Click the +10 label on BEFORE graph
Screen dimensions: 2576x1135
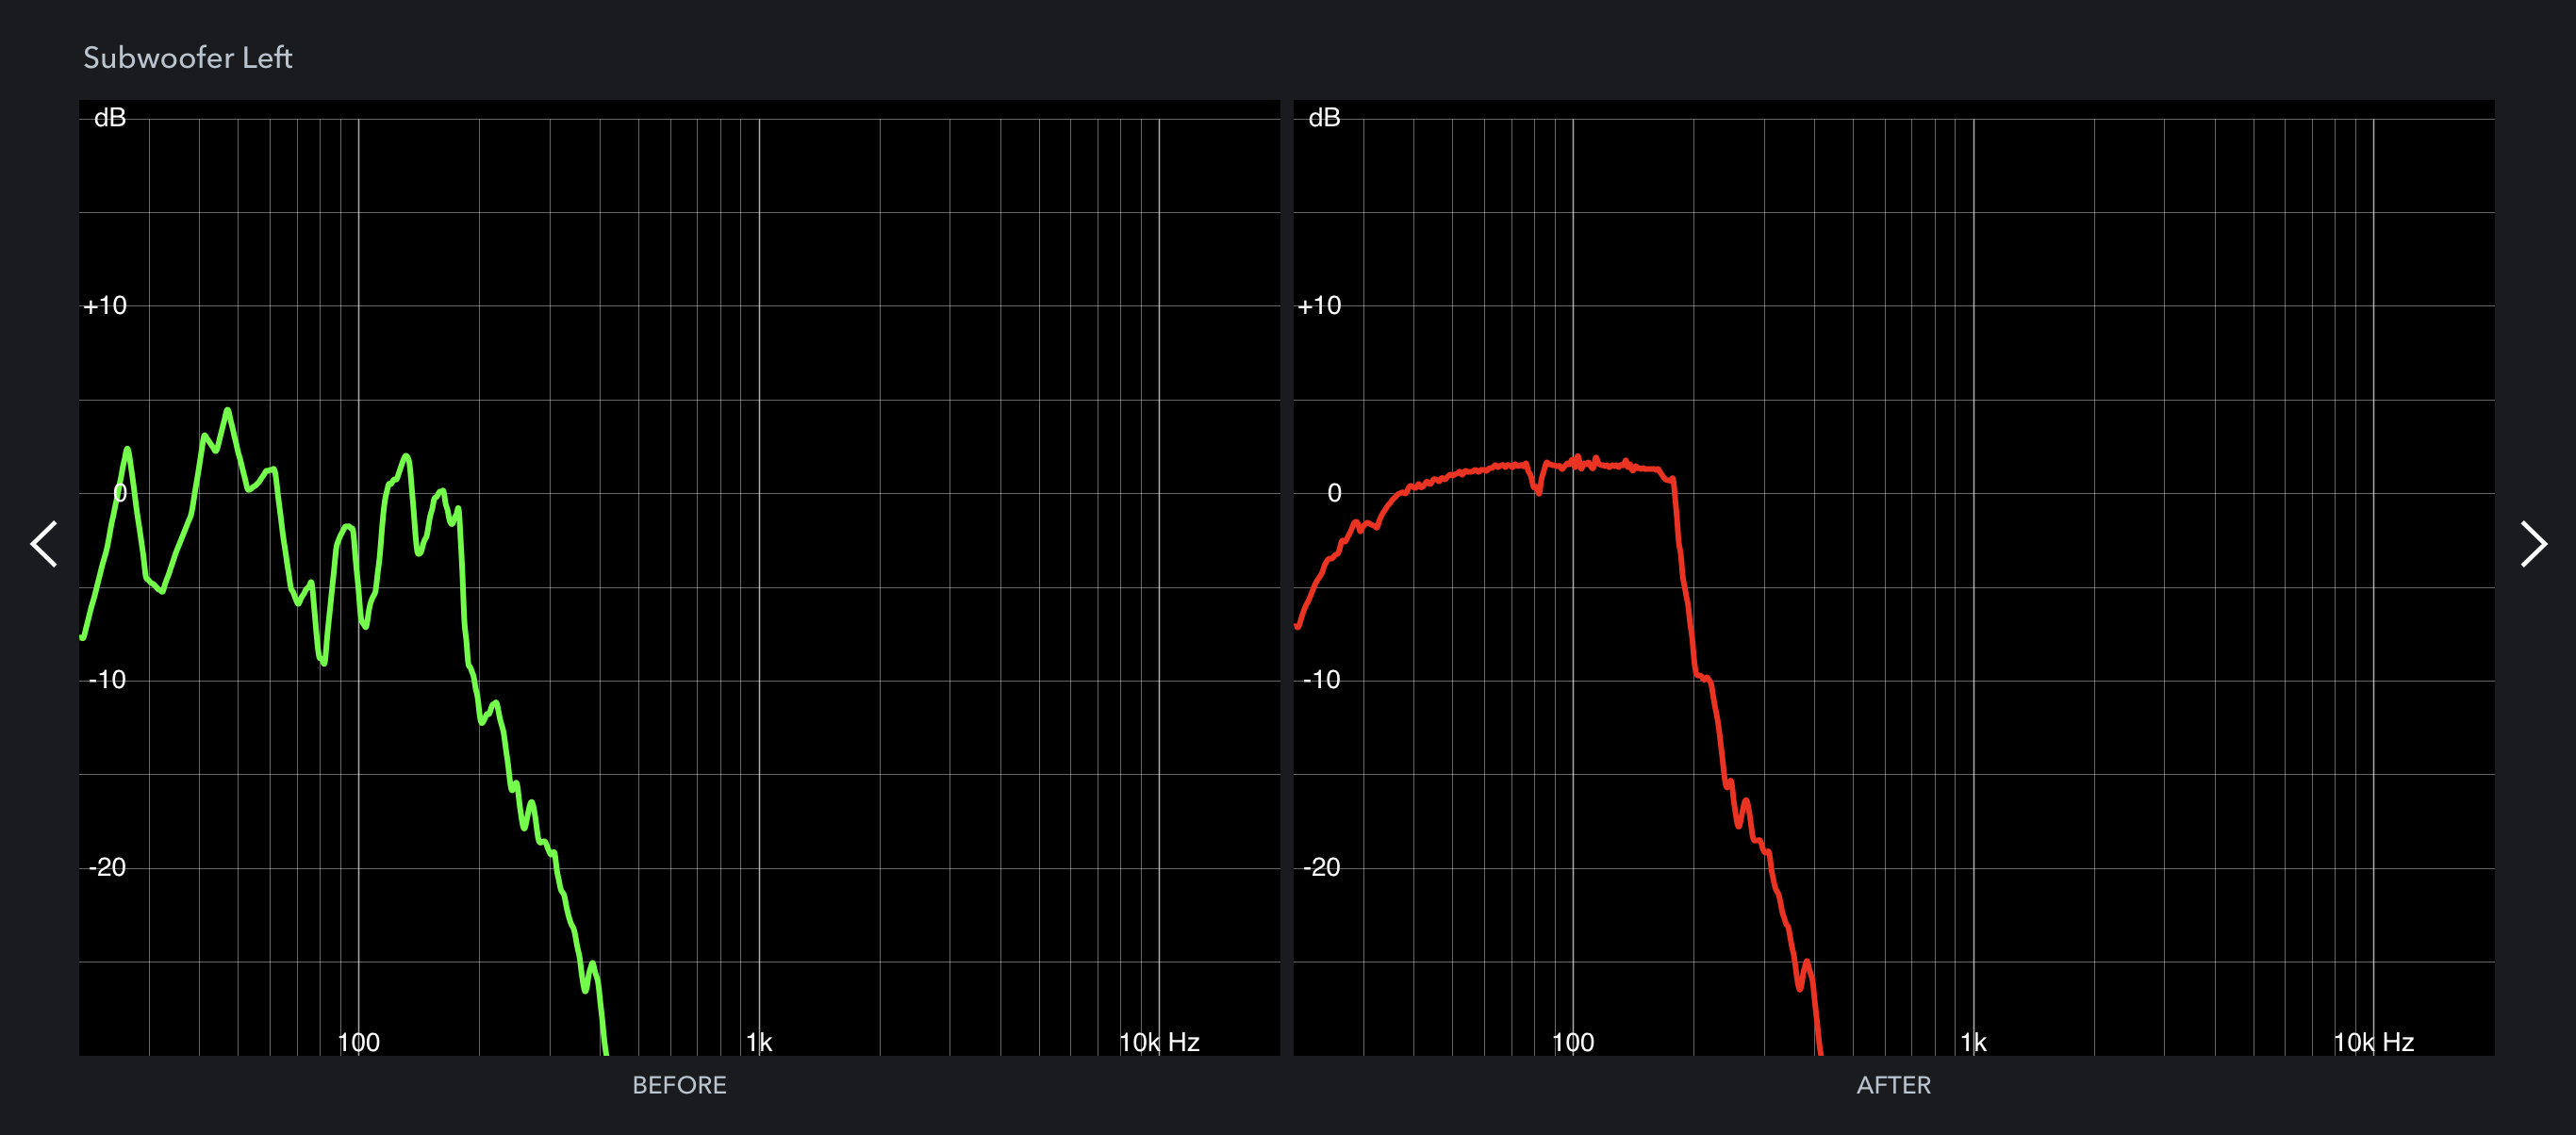click(105, 306)
